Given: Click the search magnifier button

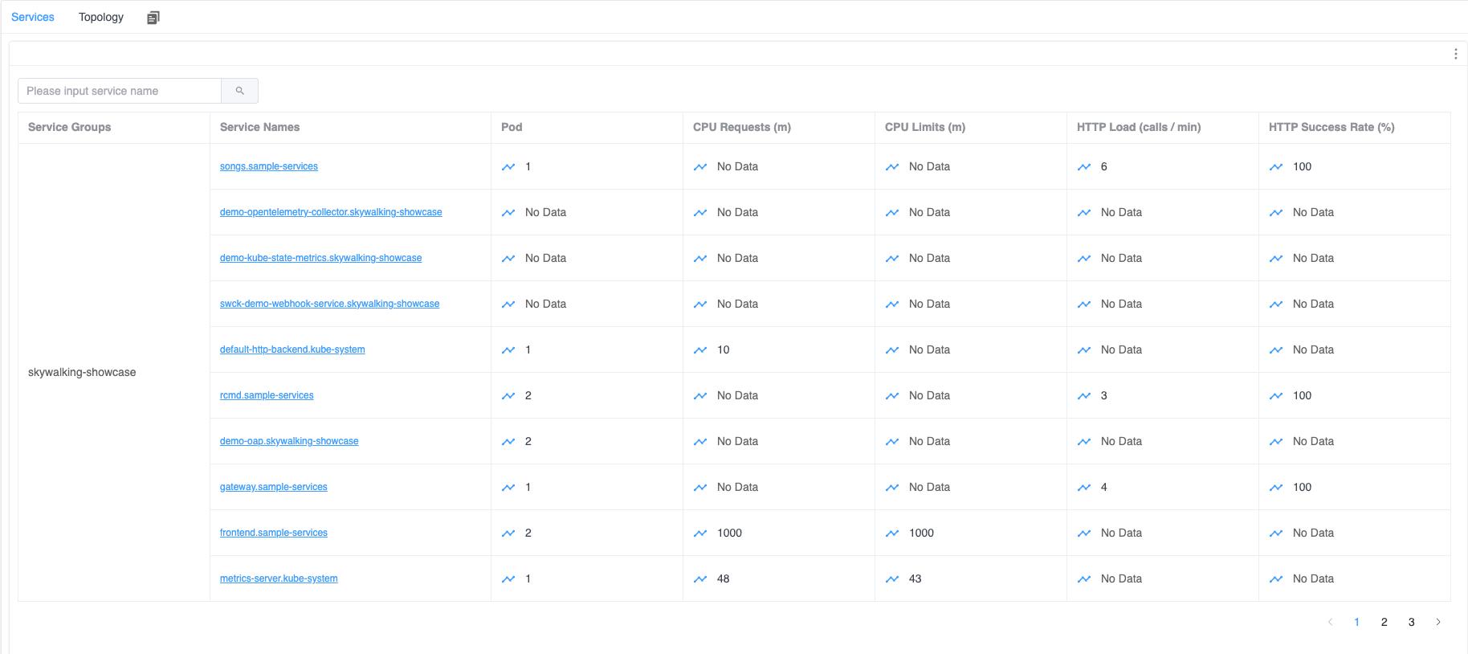Looking at the screenshot, I should point(239,91).
